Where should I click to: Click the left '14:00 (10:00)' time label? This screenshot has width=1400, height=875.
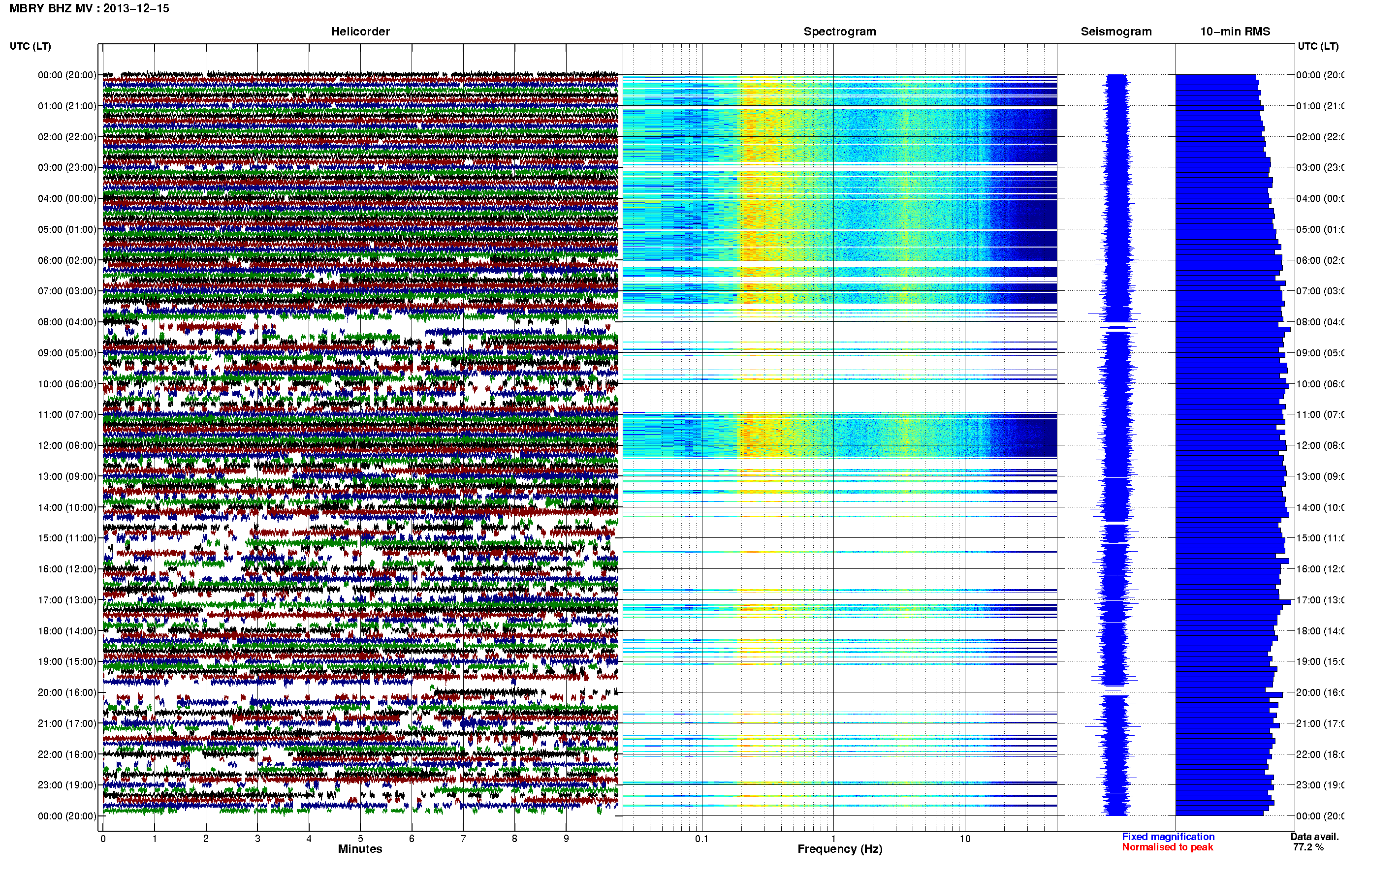click(x=67, y=507)
